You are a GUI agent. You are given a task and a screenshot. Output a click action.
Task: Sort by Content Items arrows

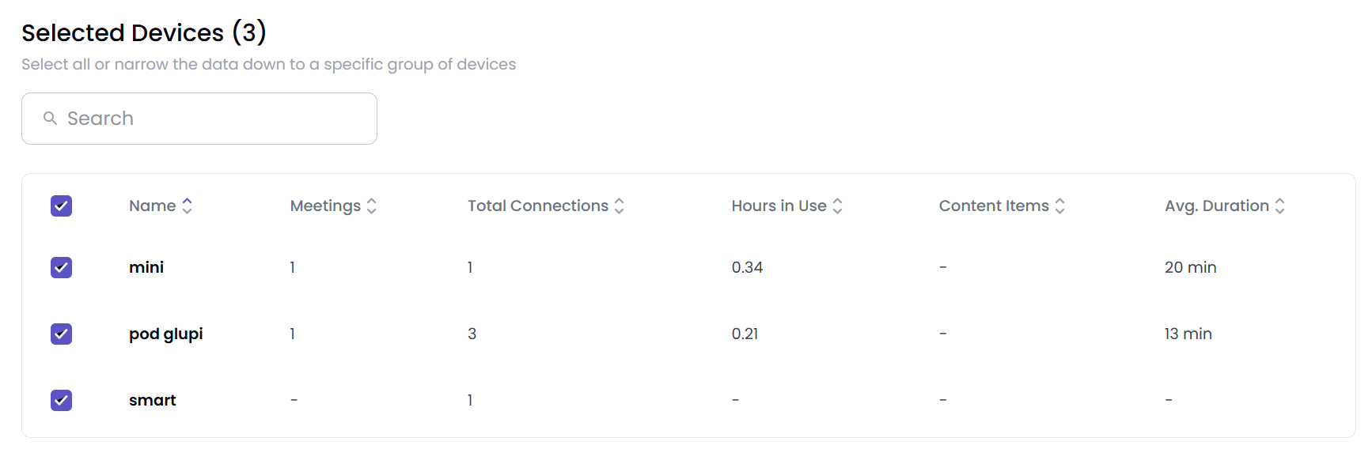coord(1060,206)
